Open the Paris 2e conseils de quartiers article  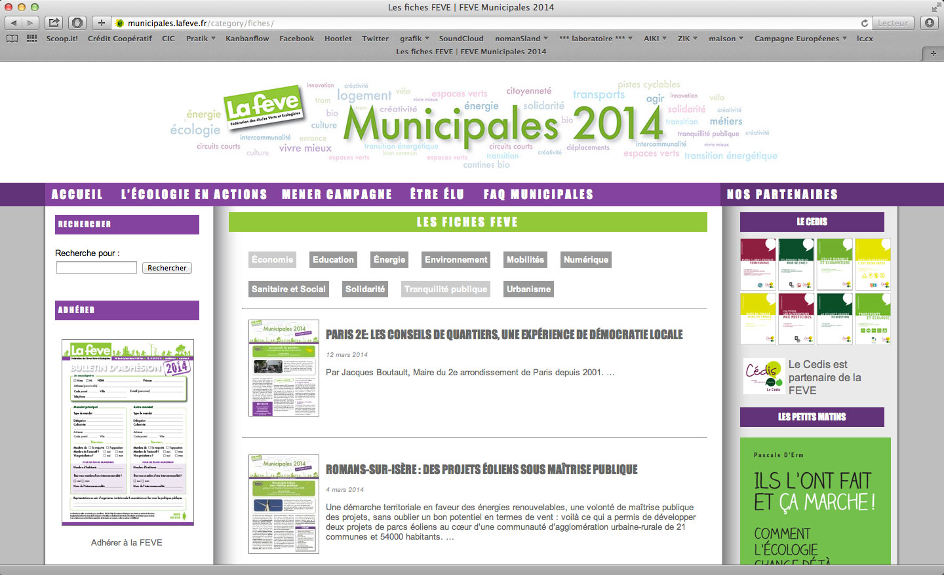[x=504, y=335]
